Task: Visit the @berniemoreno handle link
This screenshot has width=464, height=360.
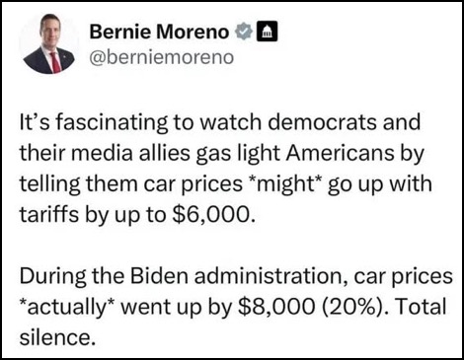Action: (162, 57)
